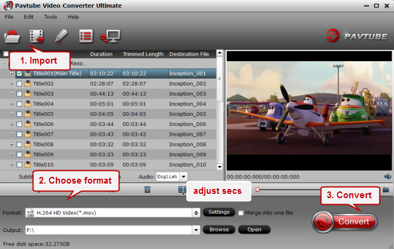Screen dimensions: 394x249
Task: Click the Destination File column header
Action: click(189, 54)
